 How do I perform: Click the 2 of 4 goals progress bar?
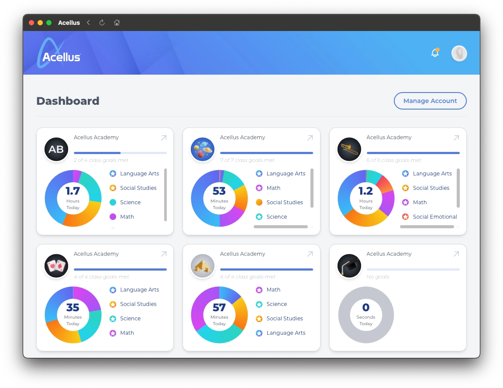[121, 153]
